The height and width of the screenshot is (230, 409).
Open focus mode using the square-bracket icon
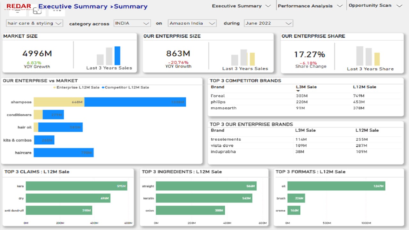coord(37,11)
